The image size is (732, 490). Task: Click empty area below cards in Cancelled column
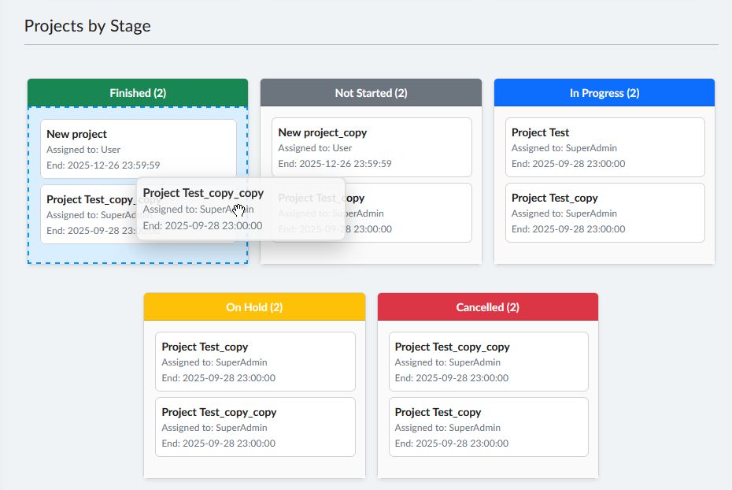(x=487, y=466)
